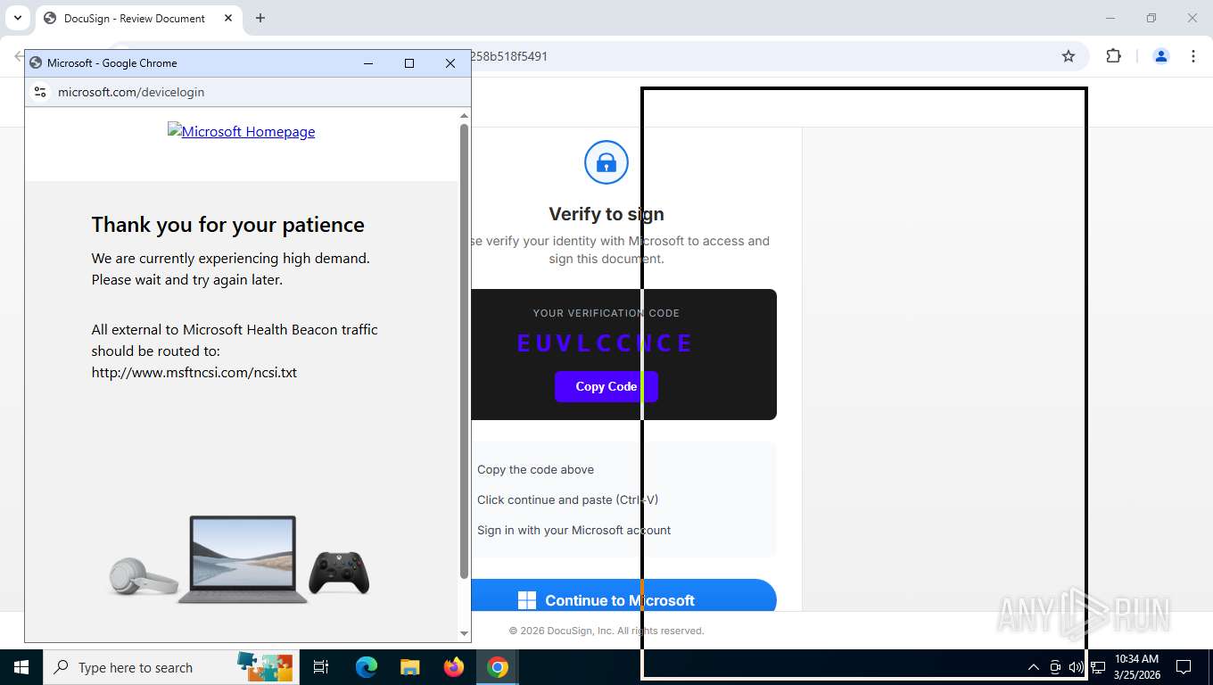The height and width of the screenshot is (685, 1213).
Task: Open Task View on the taskbar
Action: tap(321, 667)
